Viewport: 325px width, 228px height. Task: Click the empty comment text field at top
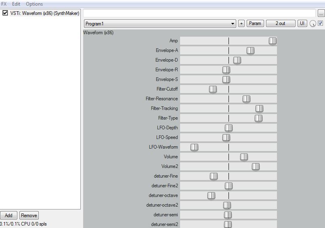click(199, 13)
